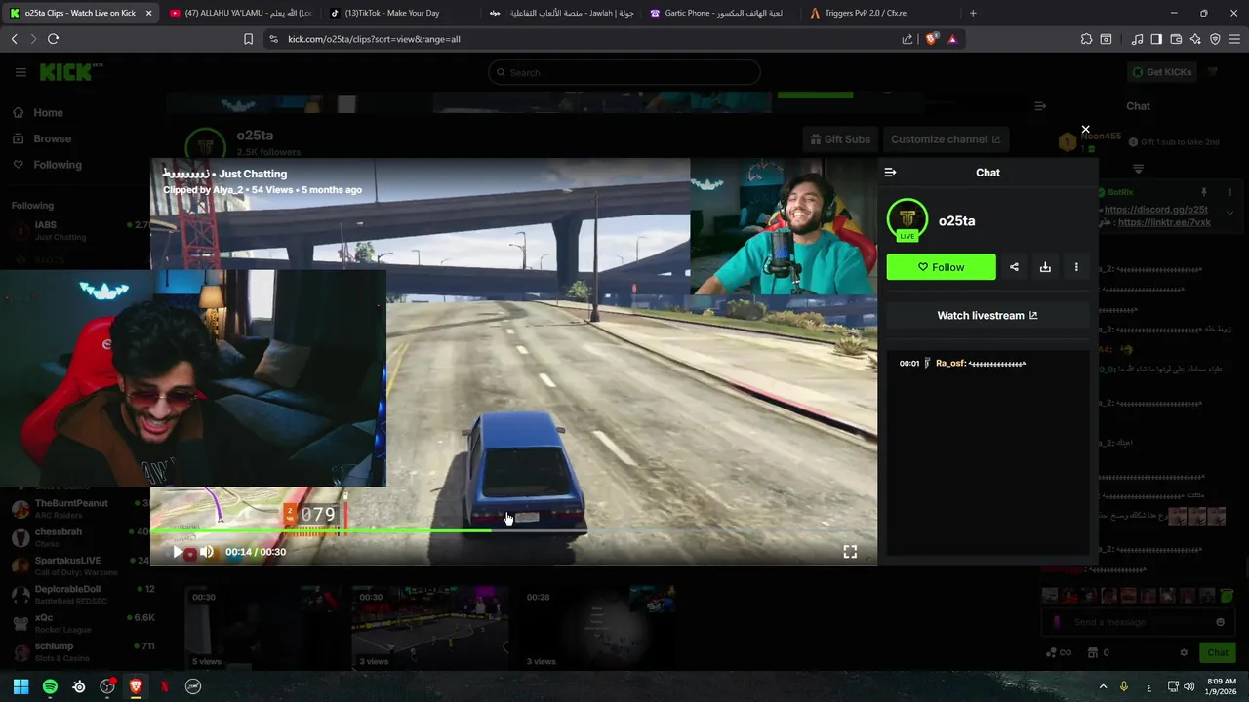Open the media control music note icon
Image resolution: width=1249 pixels, height=702 pixels.
pyautogui.click(x=1137, y=39)
